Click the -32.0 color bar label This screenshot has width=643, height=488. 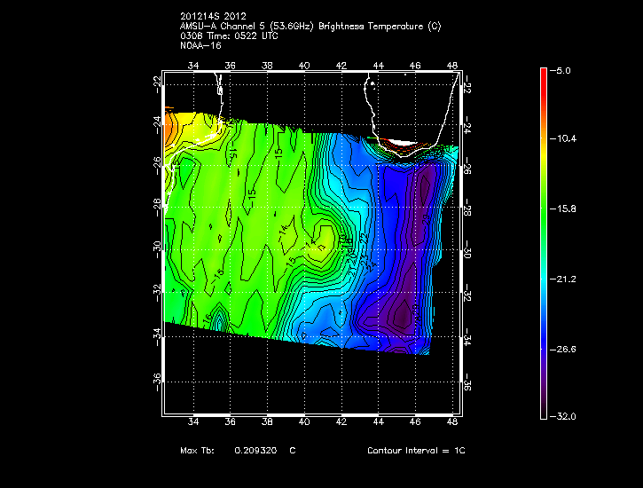567,416
